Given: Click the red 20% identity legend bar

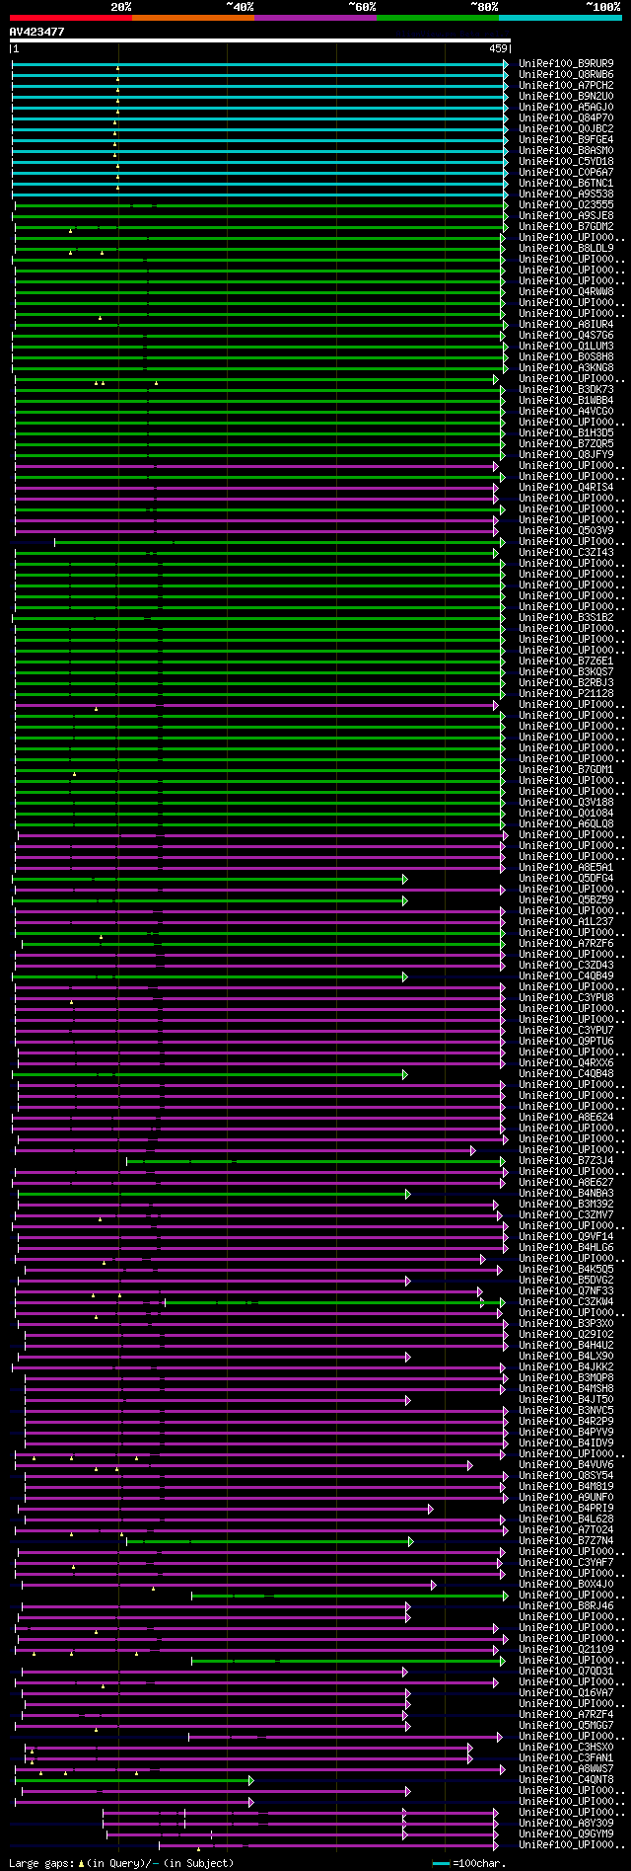Looking at the screenshot, I should 70,18.
